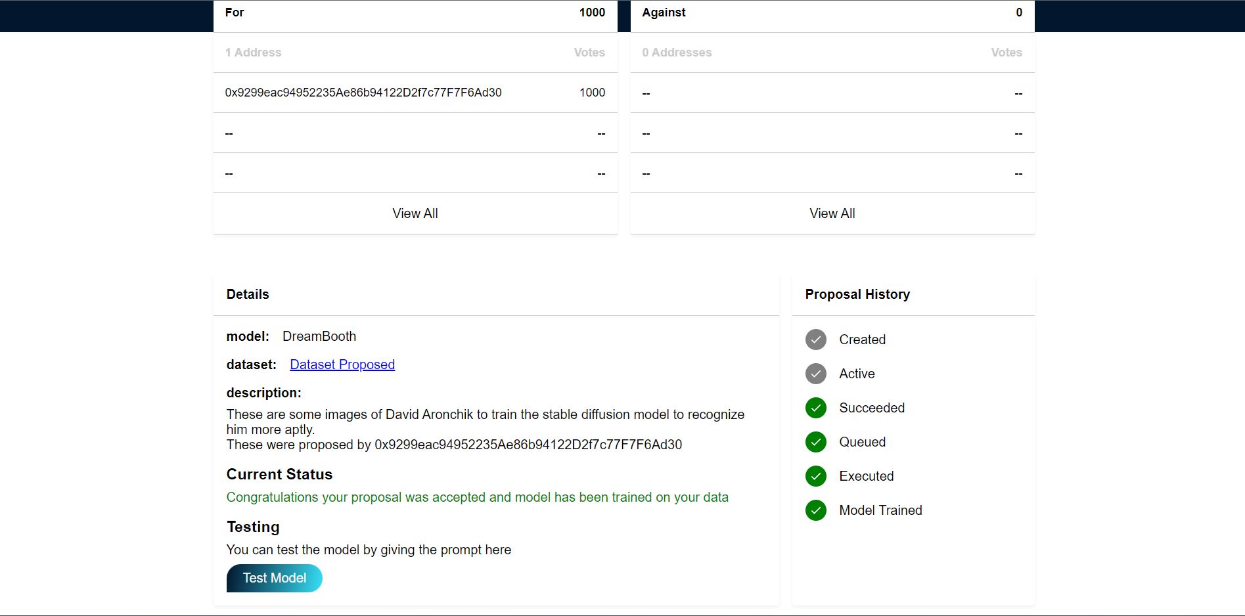Click the DreamBooth model name
The height and width of the screenshot is (616, 1245).
[x=319, y=336]
